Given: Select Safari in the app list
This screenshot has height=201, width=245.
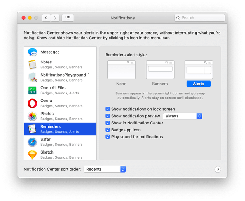Looking at the screenshot, I should [60, 142].
